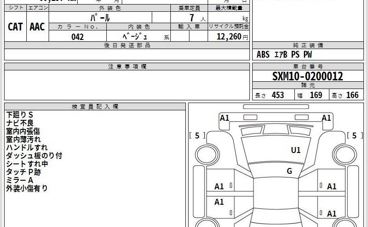Click the ダッシュ板のり付 note line
368x227 pixels.
34,155
